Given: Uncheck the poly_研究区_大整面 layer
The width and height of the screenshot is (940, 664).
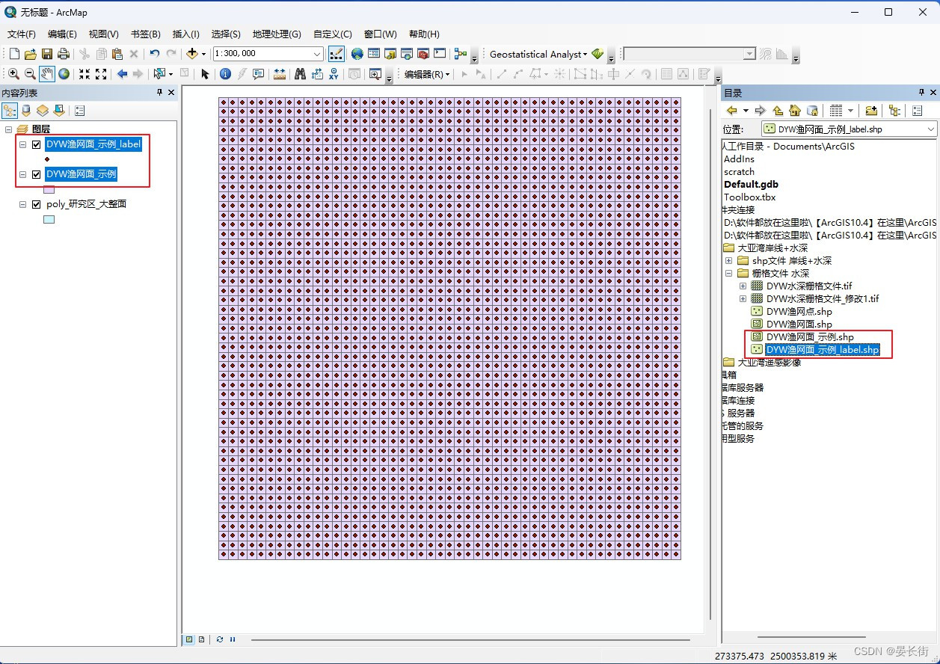Looking at the screenshot, I should click(x=37, y=204).
